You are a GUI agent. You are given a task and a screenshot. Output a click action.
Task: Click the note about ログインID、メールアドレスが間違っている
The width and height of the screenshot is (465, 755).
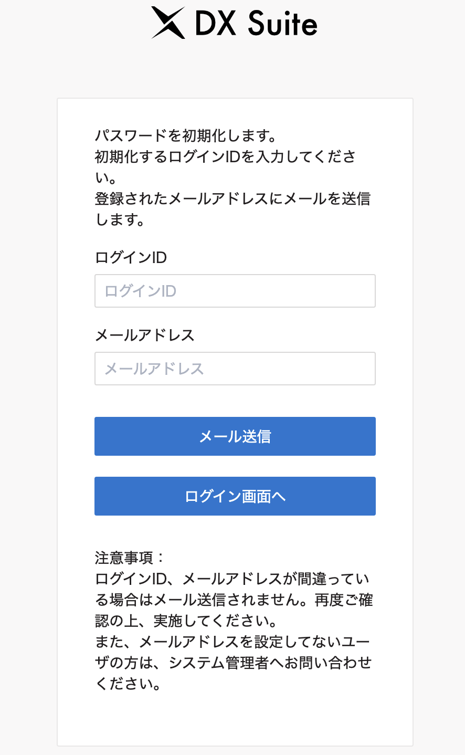[x=232, y=579]
